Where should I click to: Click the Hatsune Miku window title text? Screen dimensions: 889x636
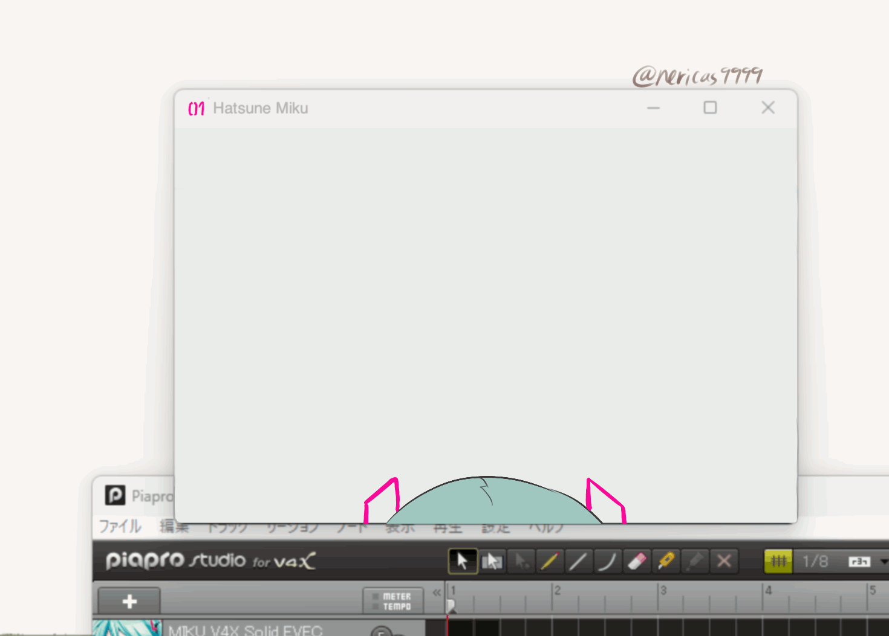pos(261,108)
